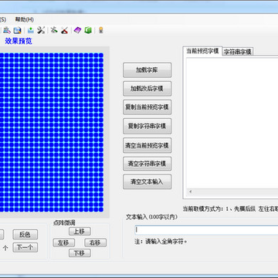
Task: Click inside the blue dot-matrix preview grid
Action: [52, 132]
